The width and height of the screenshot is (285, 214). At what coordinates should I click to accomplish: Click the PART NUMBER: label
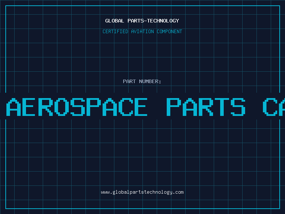point(142,81)
